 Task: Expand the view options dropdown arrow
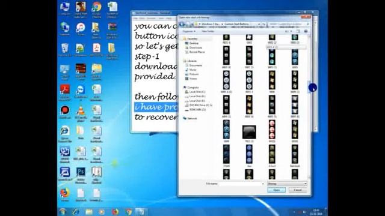[x=291, y=31]
